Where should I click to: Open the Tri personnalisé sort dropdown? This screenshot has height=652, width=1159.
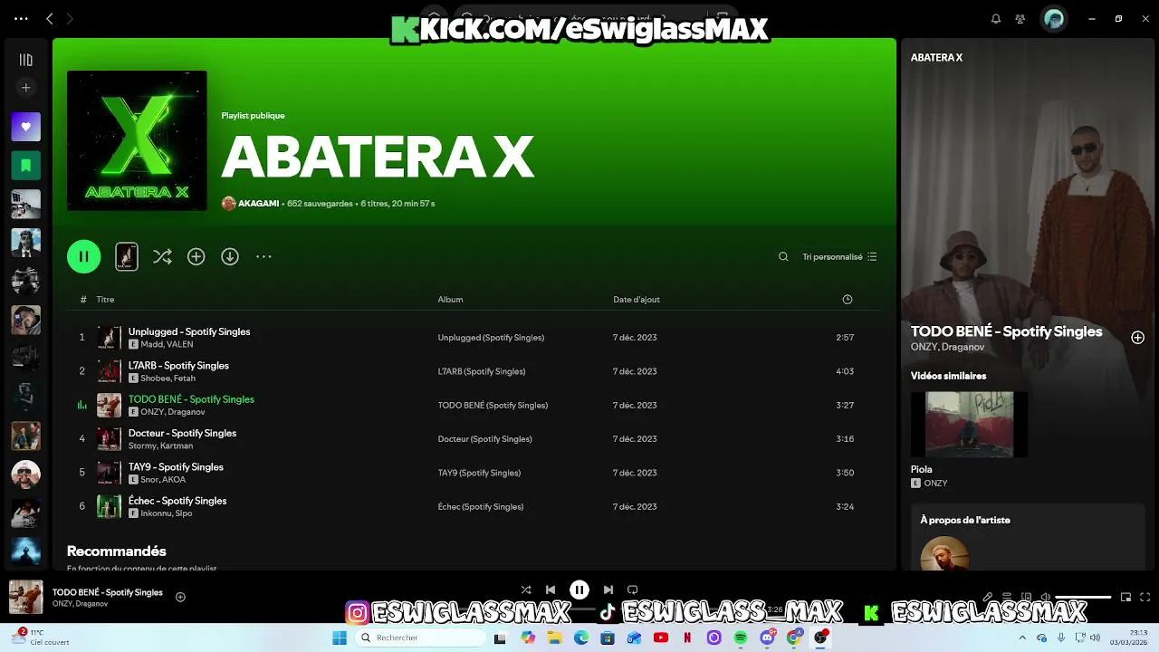click(x=839, y=257)
